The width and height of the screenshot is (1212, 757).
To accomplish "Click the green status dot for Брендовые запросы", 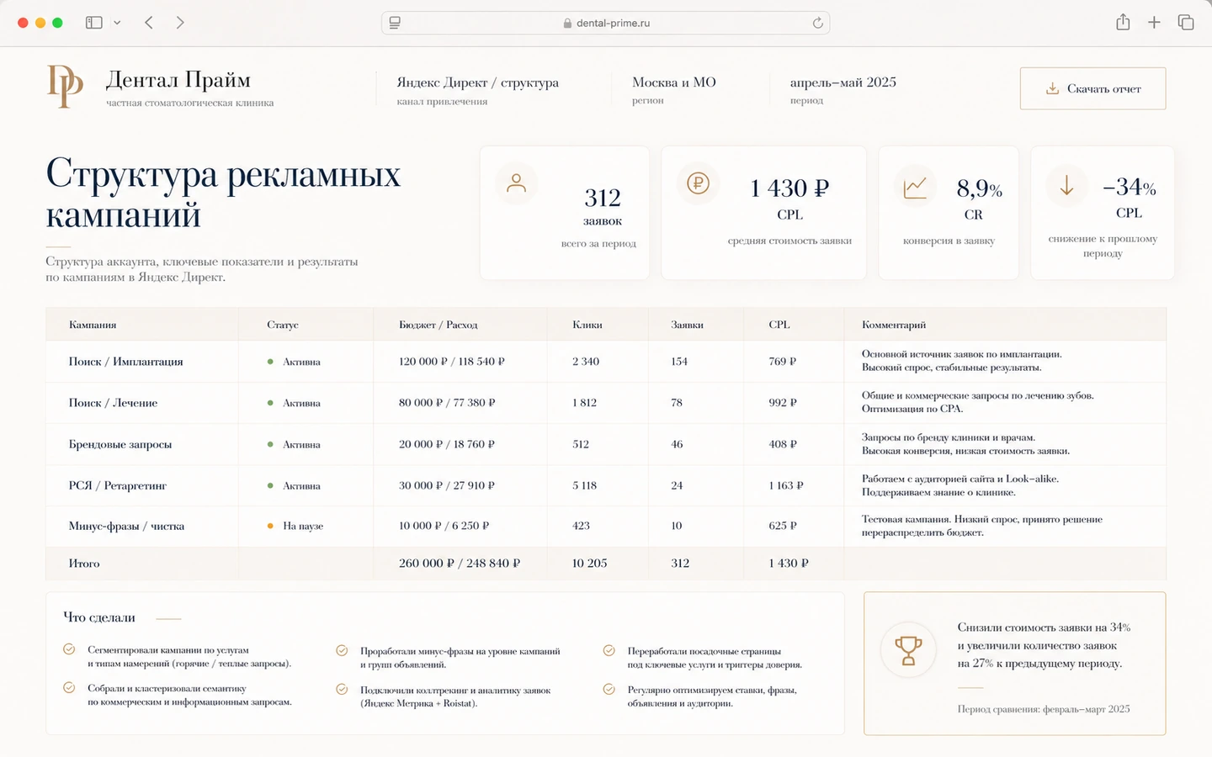I will click(x=270, y=444).
